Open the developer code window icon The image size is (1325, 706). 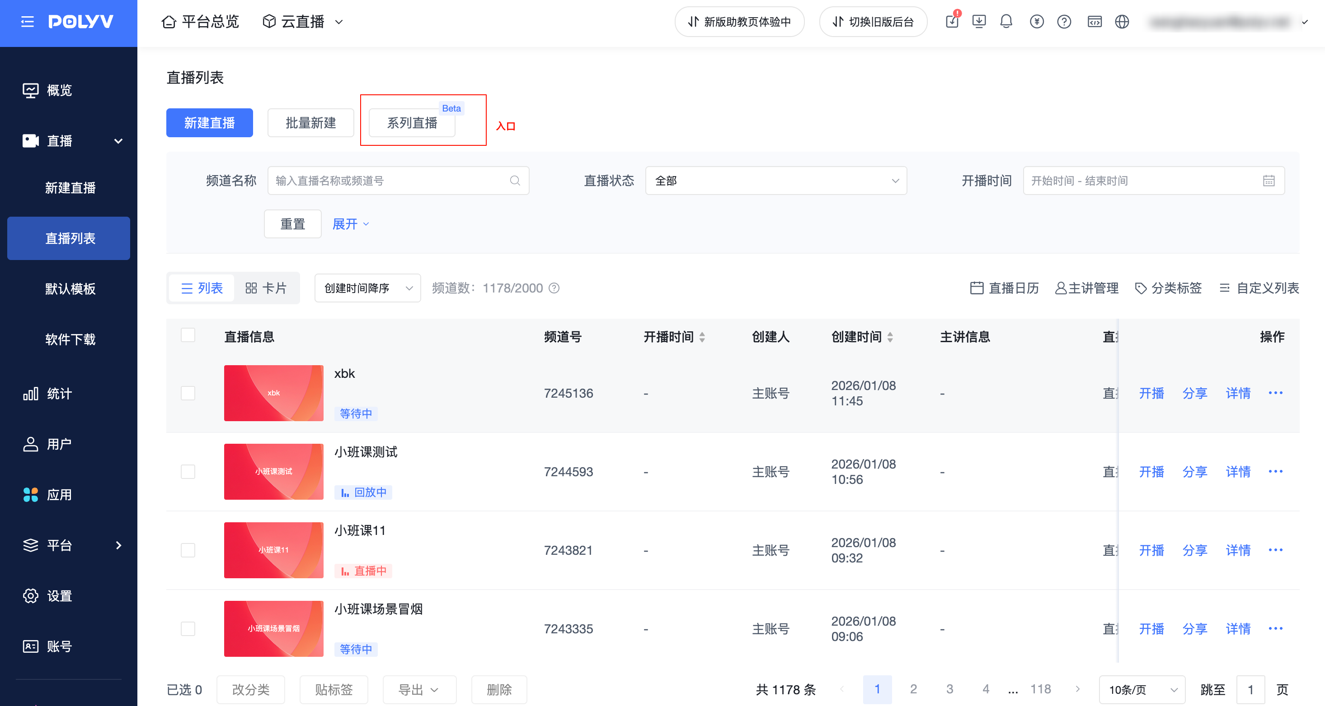coord(1095,22)
